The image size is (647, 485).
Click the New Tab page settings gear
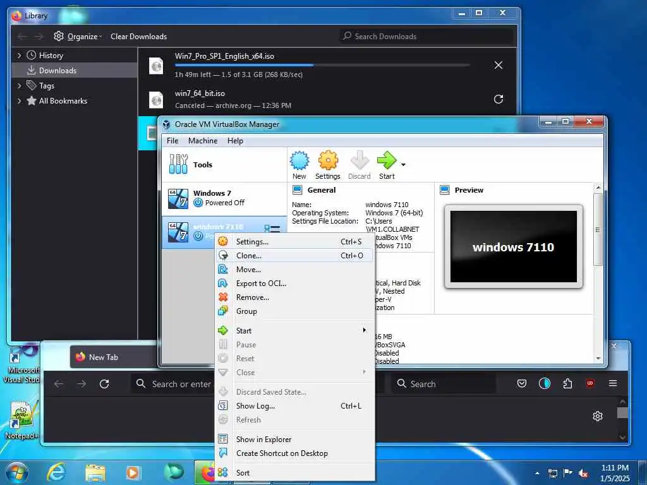pyautogui.click(x=598, y=416)
